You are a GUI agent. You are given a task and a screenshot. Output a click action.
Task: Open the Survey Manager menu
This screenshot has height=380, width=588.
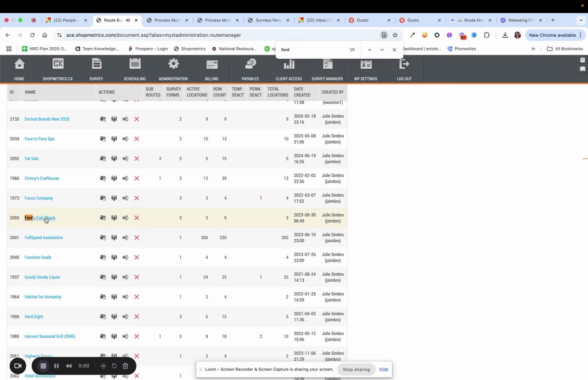(328, 69)
